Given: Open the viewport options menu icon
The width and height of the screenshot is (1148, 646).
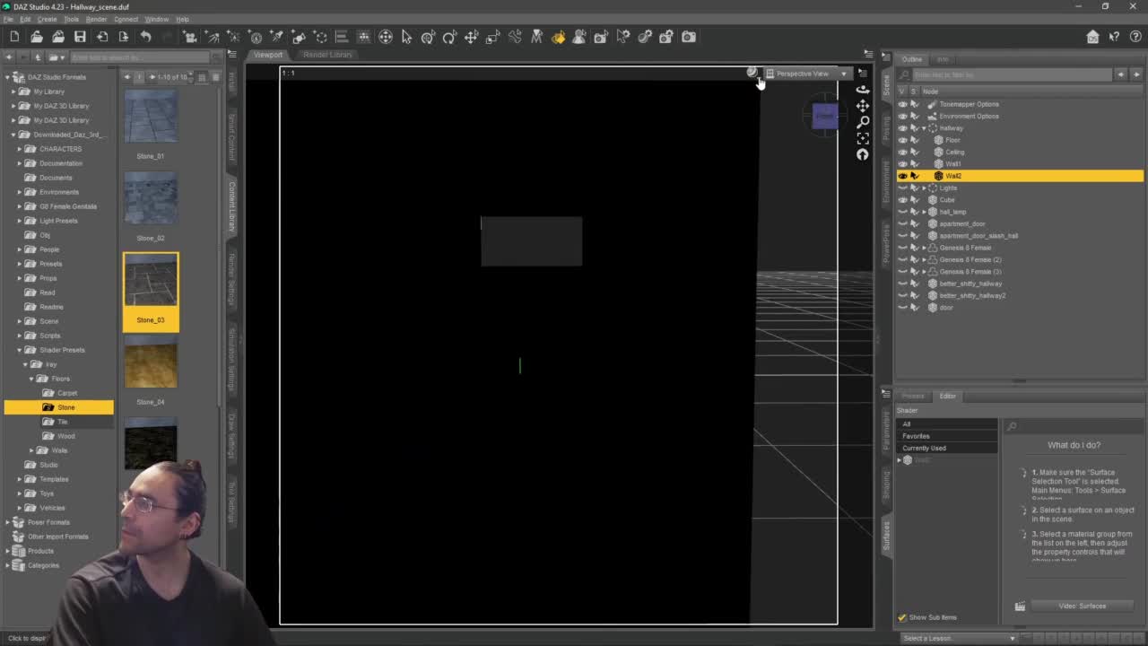Looking at the screenshot, I should point(862,73).
